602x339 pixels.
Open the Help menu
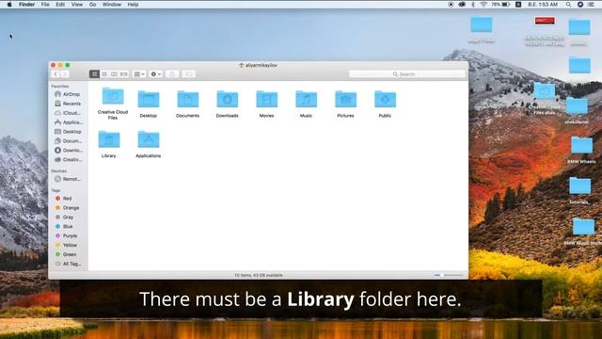point(133,5)
